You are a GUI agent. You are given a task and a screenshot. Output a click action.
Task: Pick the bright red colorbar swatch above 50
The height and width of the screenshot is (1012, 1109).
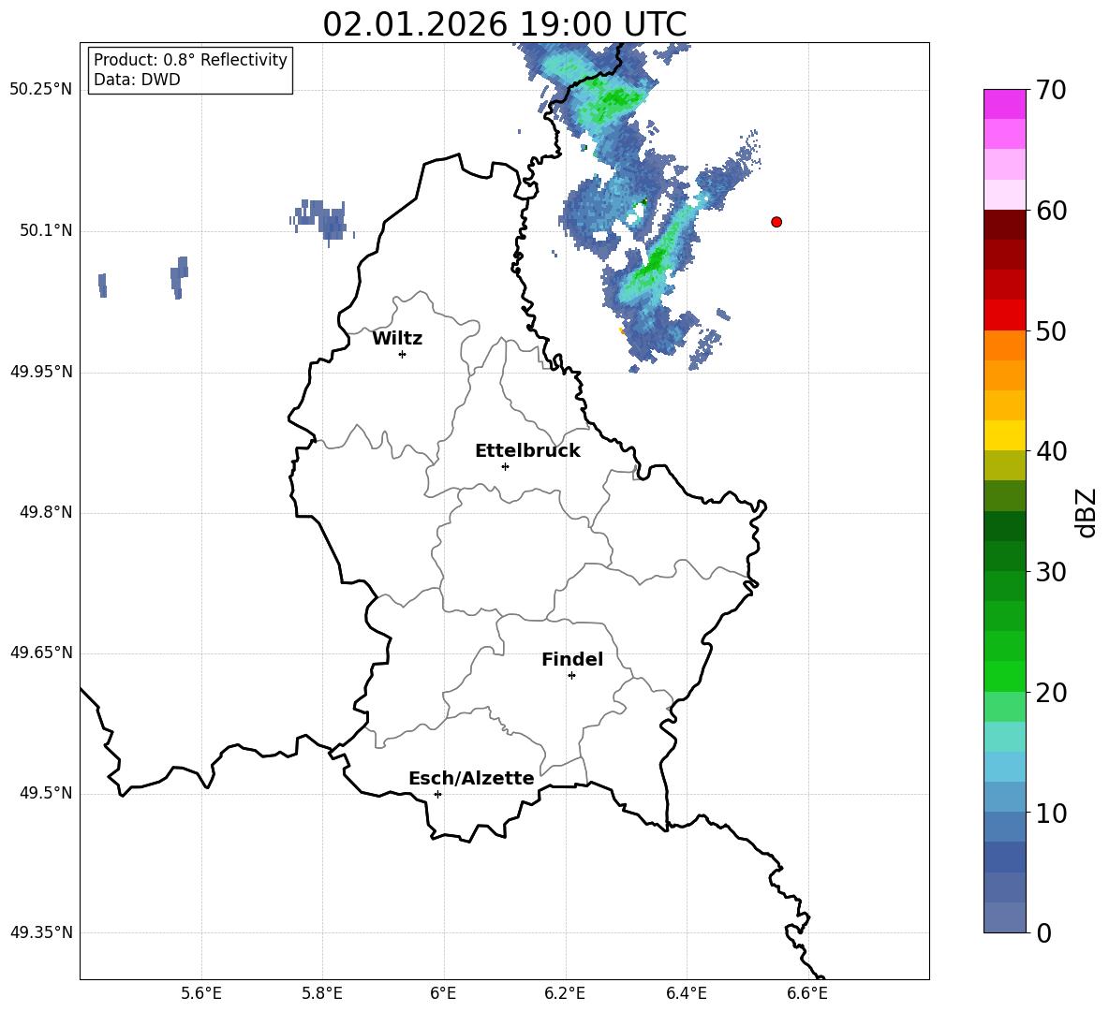coord(1004,315)
